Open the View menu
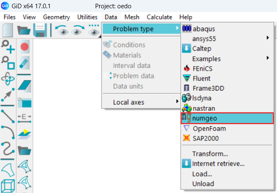 tap(29, 17)
